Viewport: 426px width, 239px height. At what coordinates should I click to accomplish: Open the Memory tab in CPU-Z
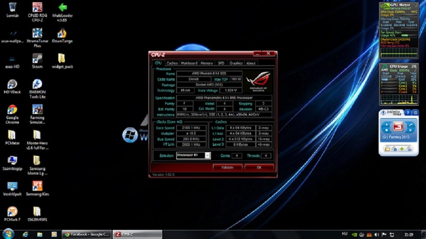click(206, 63)
